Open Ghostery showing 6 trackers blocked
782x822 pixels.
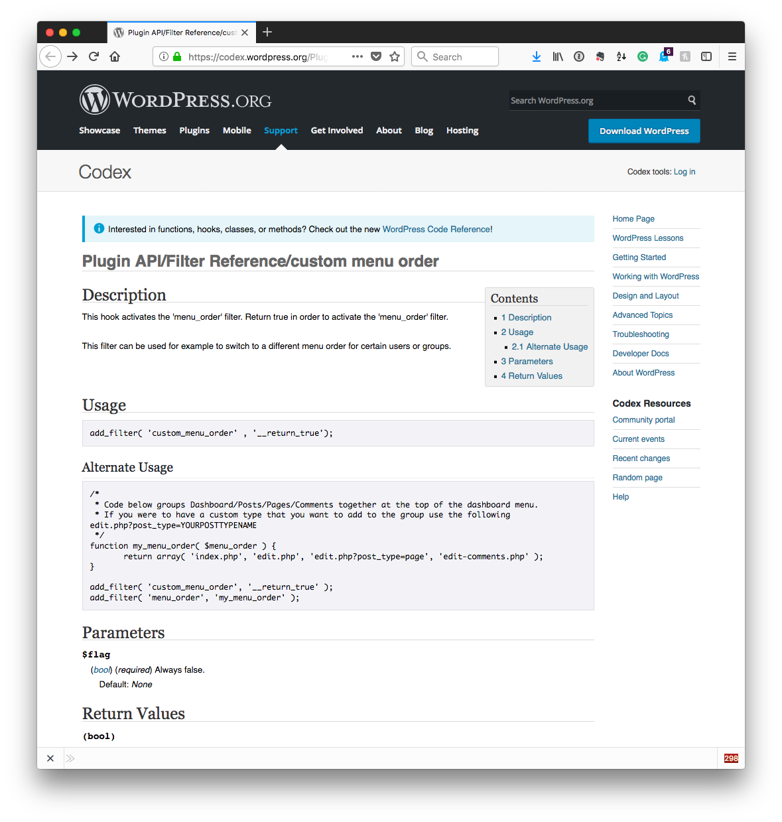664,56
